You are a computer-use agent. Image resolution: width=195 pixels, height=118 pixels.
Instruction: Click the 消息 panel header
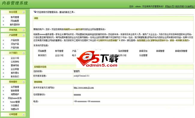(113, 18)
